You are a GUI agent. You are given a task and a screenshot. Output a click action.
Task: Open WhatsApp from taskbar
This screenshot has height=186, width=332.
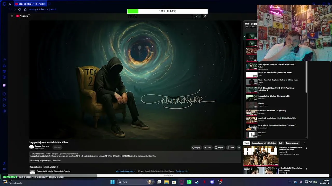tap(189, 182)
